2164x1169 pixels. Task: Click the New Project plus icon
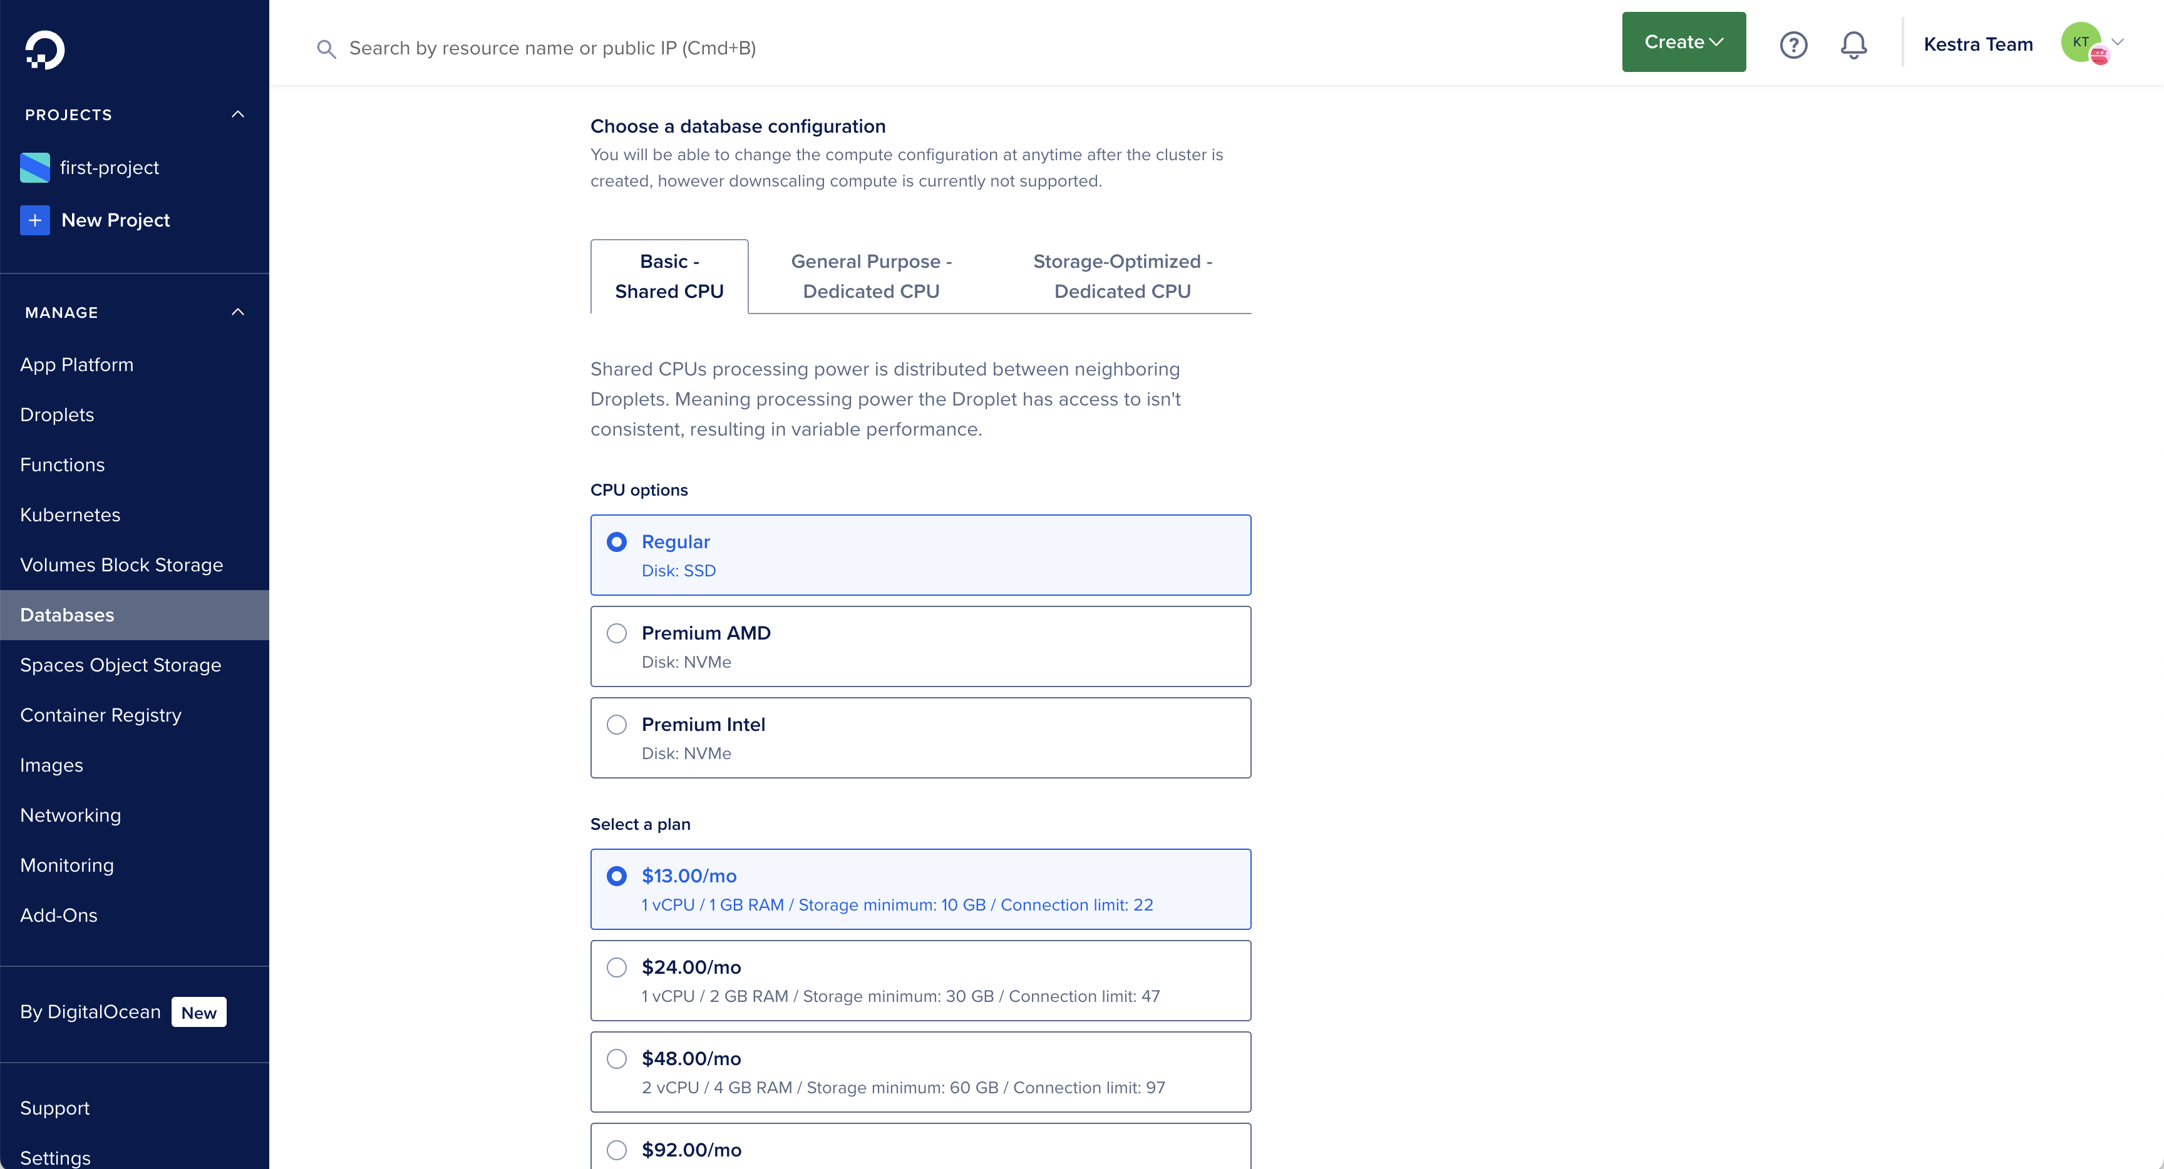click(34, 220)
